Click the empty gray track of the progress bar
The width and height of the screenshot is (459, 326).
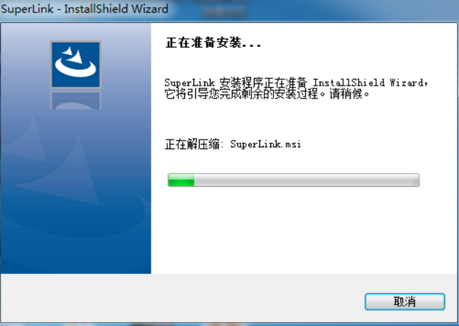(x=306, y=180)
